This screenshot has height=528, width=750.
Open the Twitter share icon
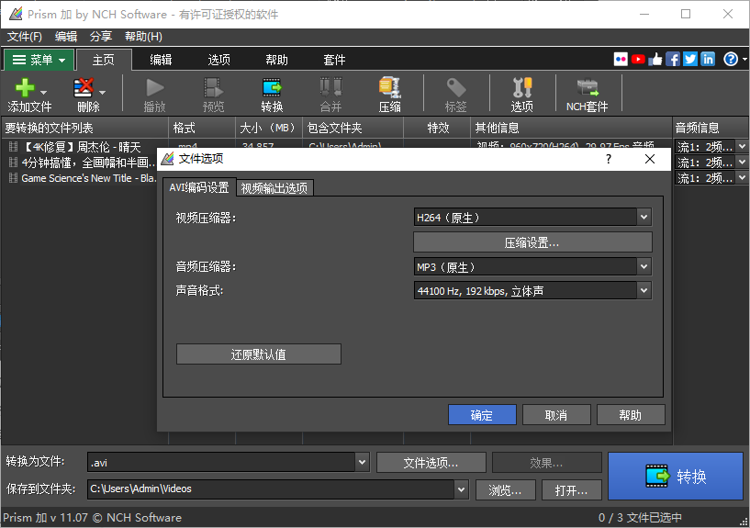point(690,60)
